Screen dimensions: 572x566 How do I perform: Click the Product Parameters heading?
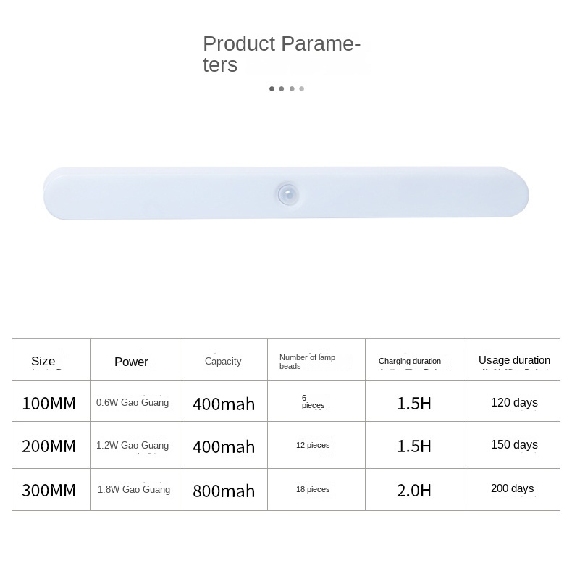coord(281,54)
